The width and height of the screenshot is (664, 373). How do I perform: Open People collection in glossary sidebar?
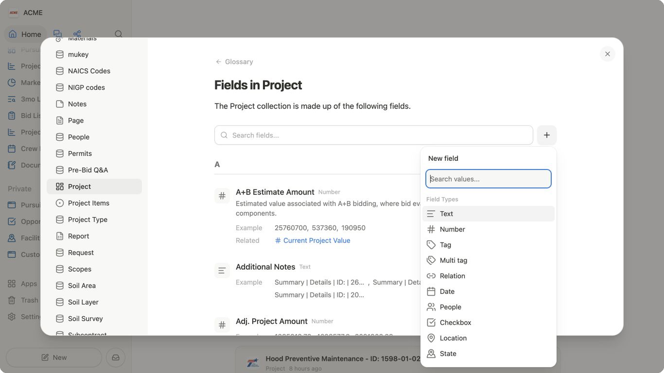(x=94, y=137)
